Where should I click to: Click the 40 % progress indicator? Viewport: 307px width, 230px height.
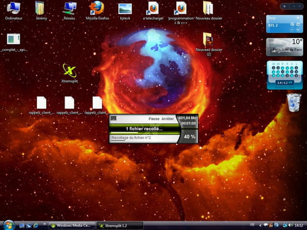190,137
